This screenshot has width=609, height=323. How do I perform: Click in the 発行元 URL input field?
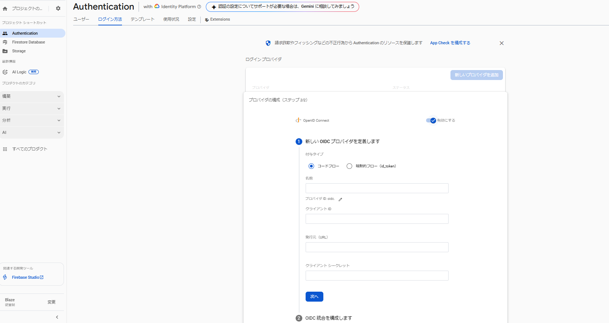(377, 247)
